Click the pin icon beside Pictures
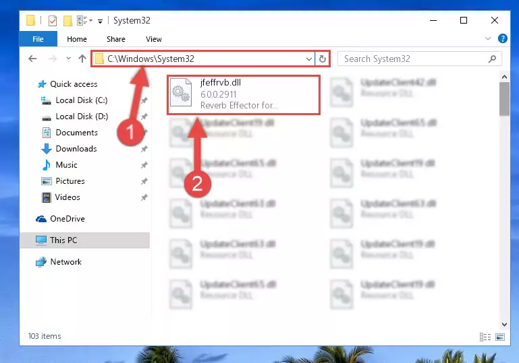The height and width of the screenshot is (363, 519). [144, 181]
